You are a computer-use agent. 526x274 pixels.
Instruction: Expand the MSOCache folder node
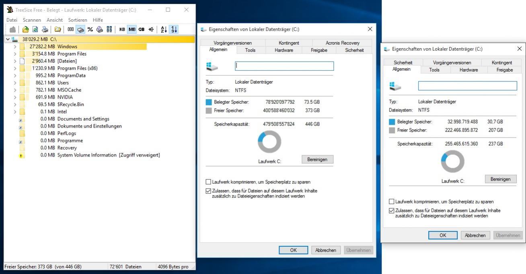[15, 90]
